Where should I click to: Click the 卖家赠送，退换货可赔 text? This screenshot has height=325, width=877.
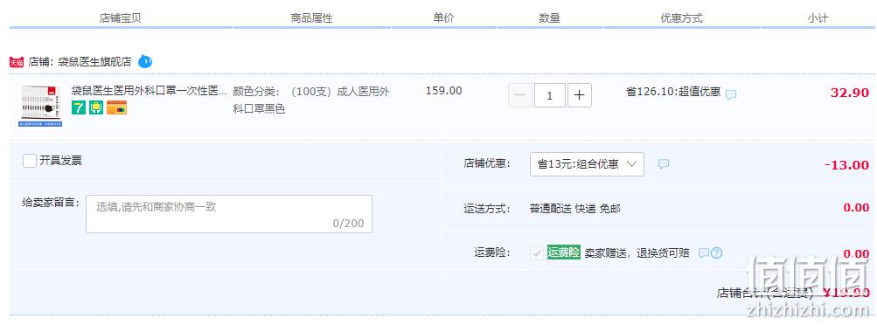(637, 253)
